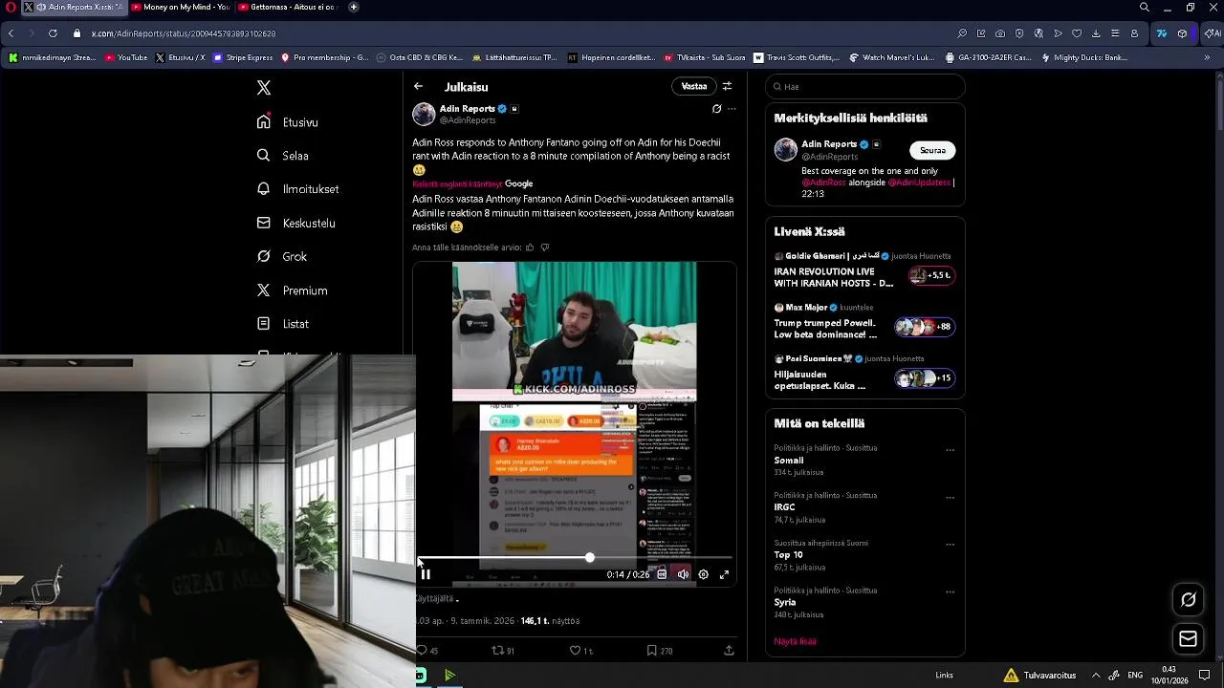Viewport: 1224px width, 688px height.
Task: Repost the post showing 91 reposts
Action: click(x=503, y=651)
